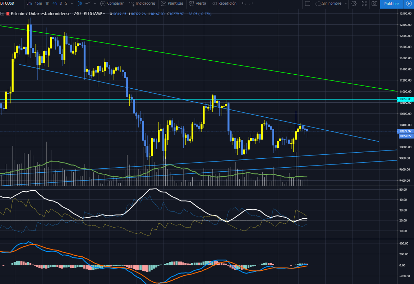Screen dimensions: 414x284
Task: Expand the timeframe interval dropdown arrow
Action: pos(72,4)
